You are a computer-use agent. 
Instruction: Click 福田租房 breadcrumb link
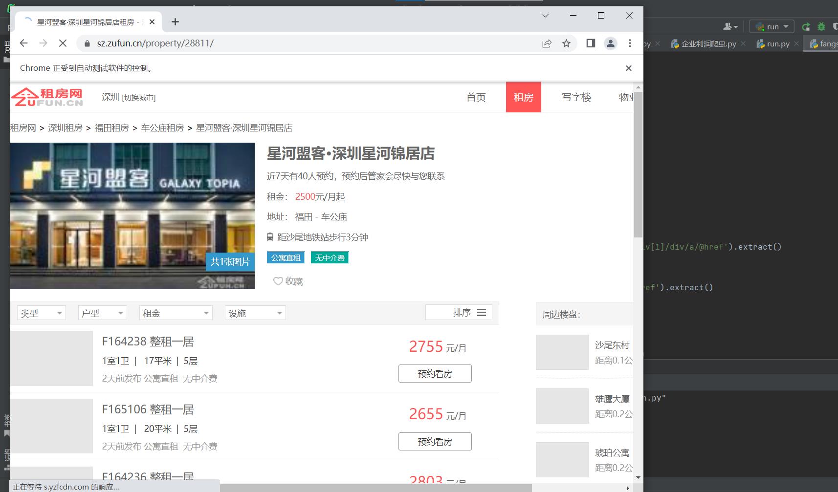coord(111,128)
